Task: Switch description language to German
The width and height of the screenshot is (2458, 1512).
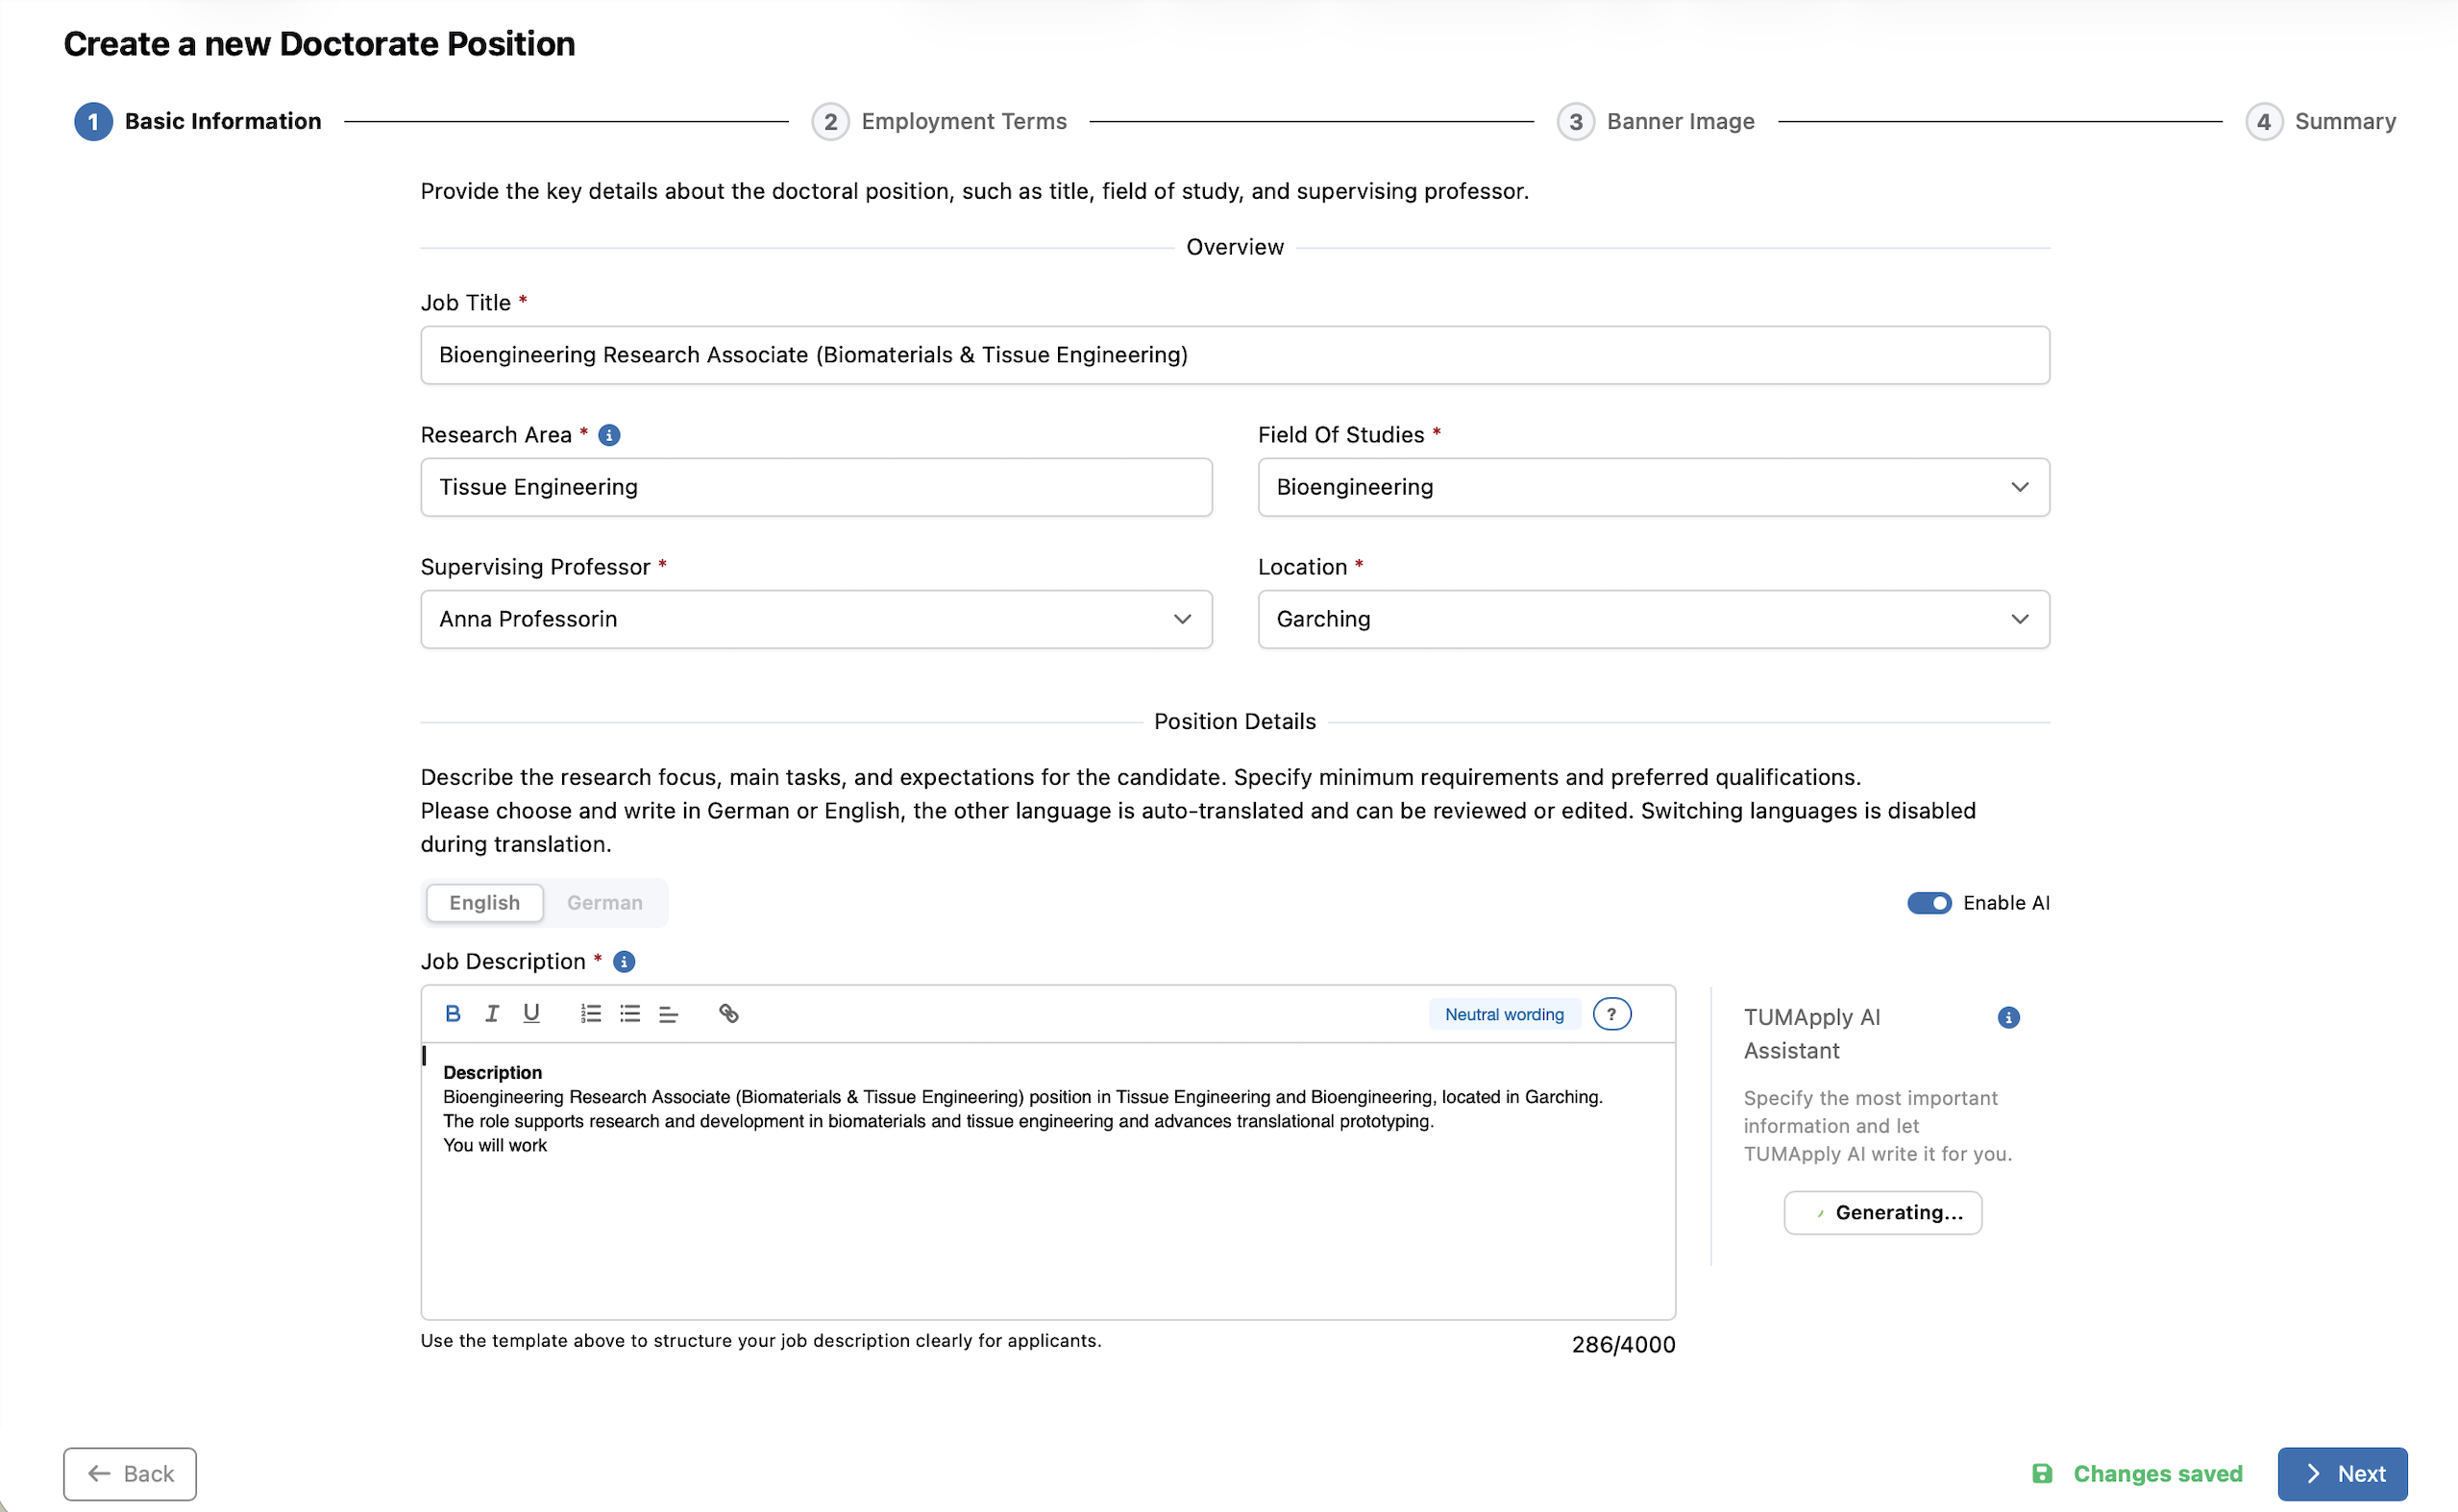Action: [x=605, y=903]
